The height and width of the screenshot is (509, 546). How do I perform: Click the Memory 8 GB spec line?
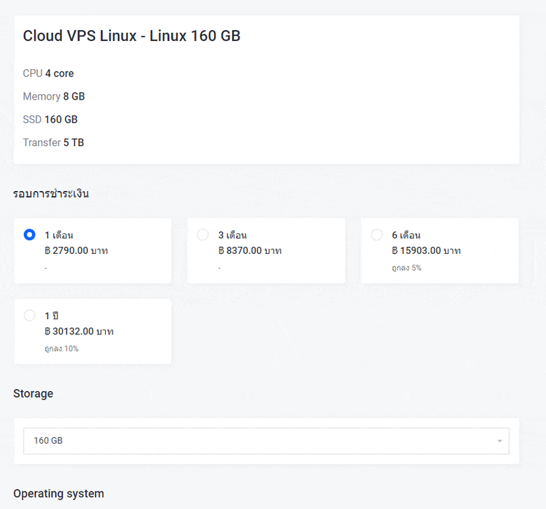54,96
